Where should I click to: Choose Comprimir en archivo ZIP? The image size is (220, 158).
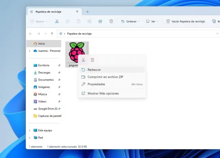pos(105,77)
